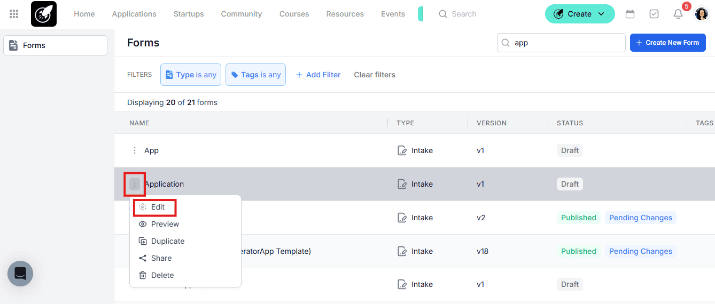The width and height of the screenshot is (715, 304).
Task: Click Clear filters link
Action: tap(375, 75)
